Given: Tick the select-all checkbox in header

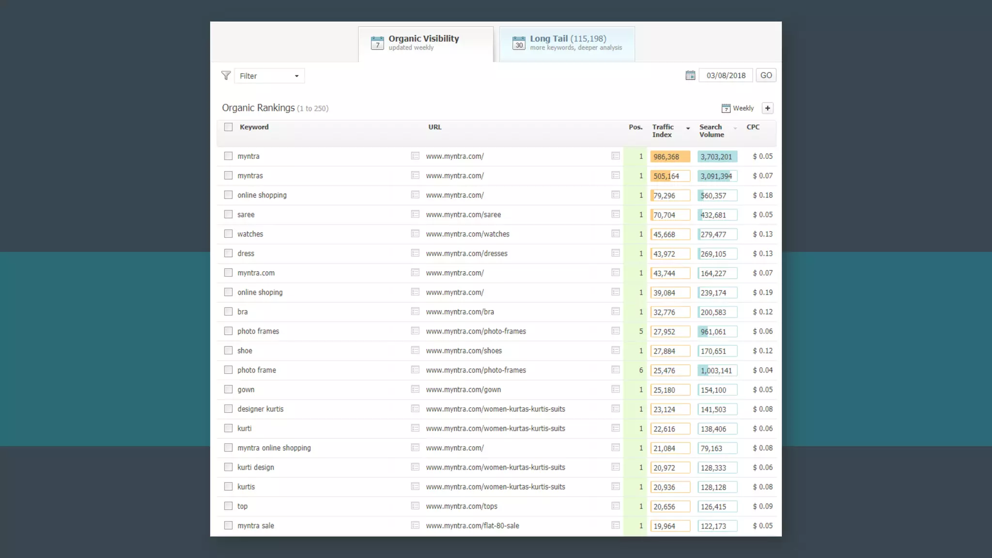Looking at the screenshot, I should [229, 127].
